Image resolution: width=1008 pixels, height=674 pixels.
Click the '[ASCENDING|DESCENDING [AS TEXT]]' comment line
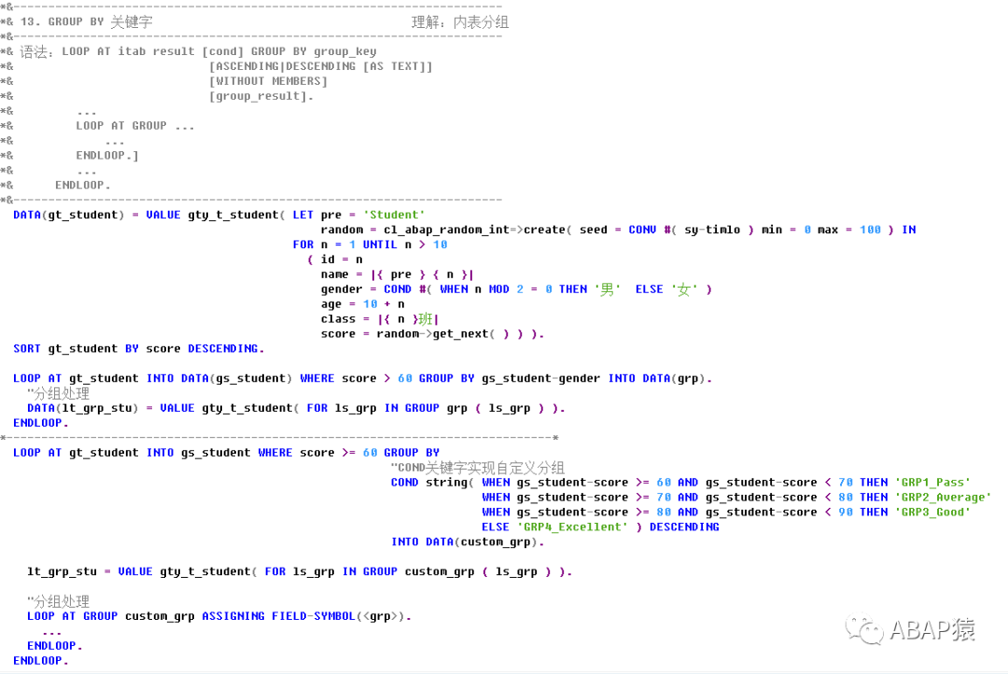(321, 66)
